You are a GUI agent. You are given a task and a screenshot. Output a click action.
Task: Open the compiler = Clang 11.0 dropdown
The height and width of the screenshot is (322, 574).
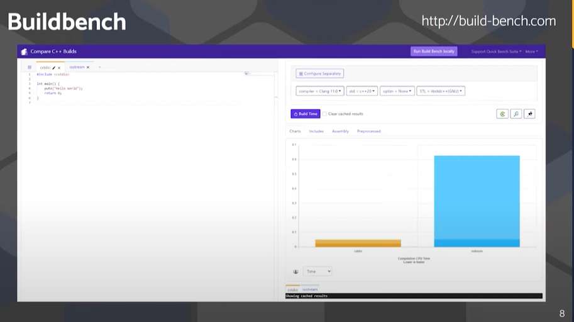(320, 91)
